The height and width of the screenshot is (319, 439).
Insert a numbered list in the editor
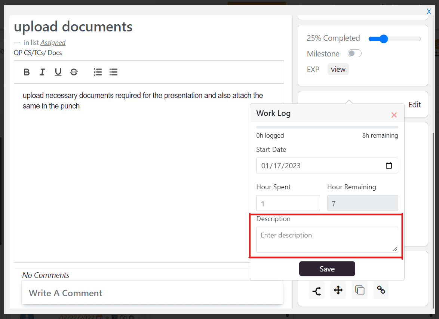coord(98,72)
